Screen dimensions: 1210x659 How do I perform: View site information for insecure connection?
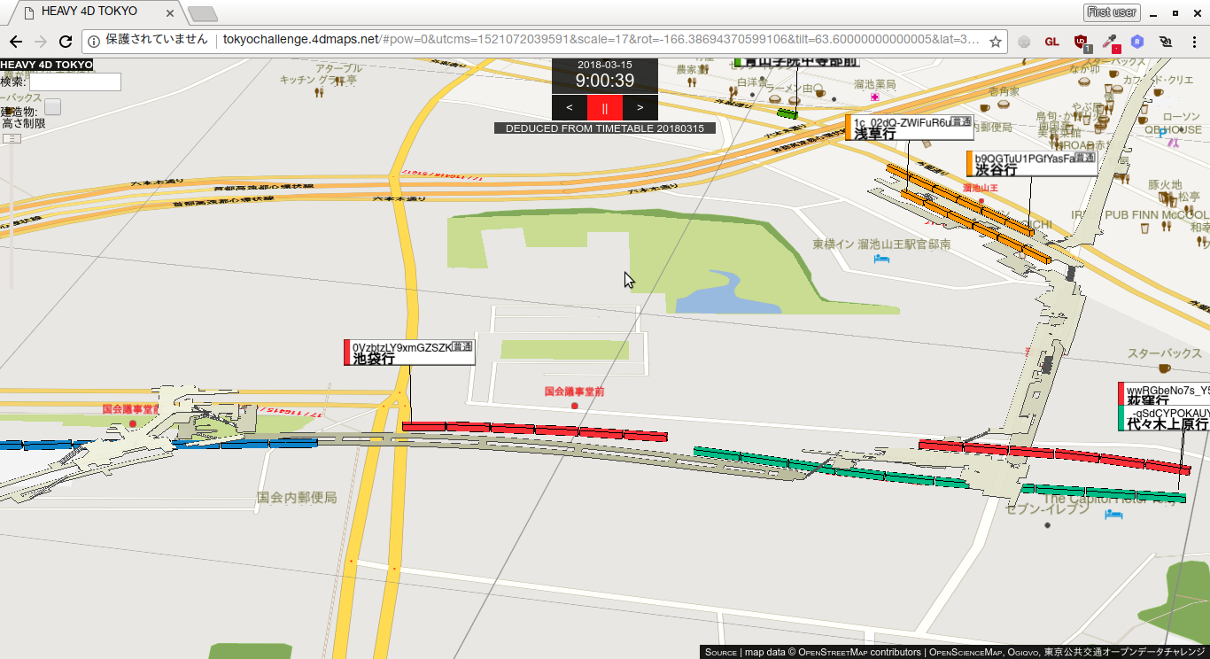[x=94, y=41]
